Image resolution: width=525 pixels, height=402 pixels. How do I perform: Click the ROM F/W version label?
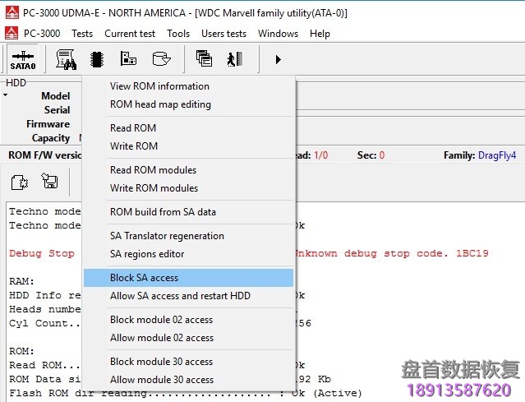45,155
